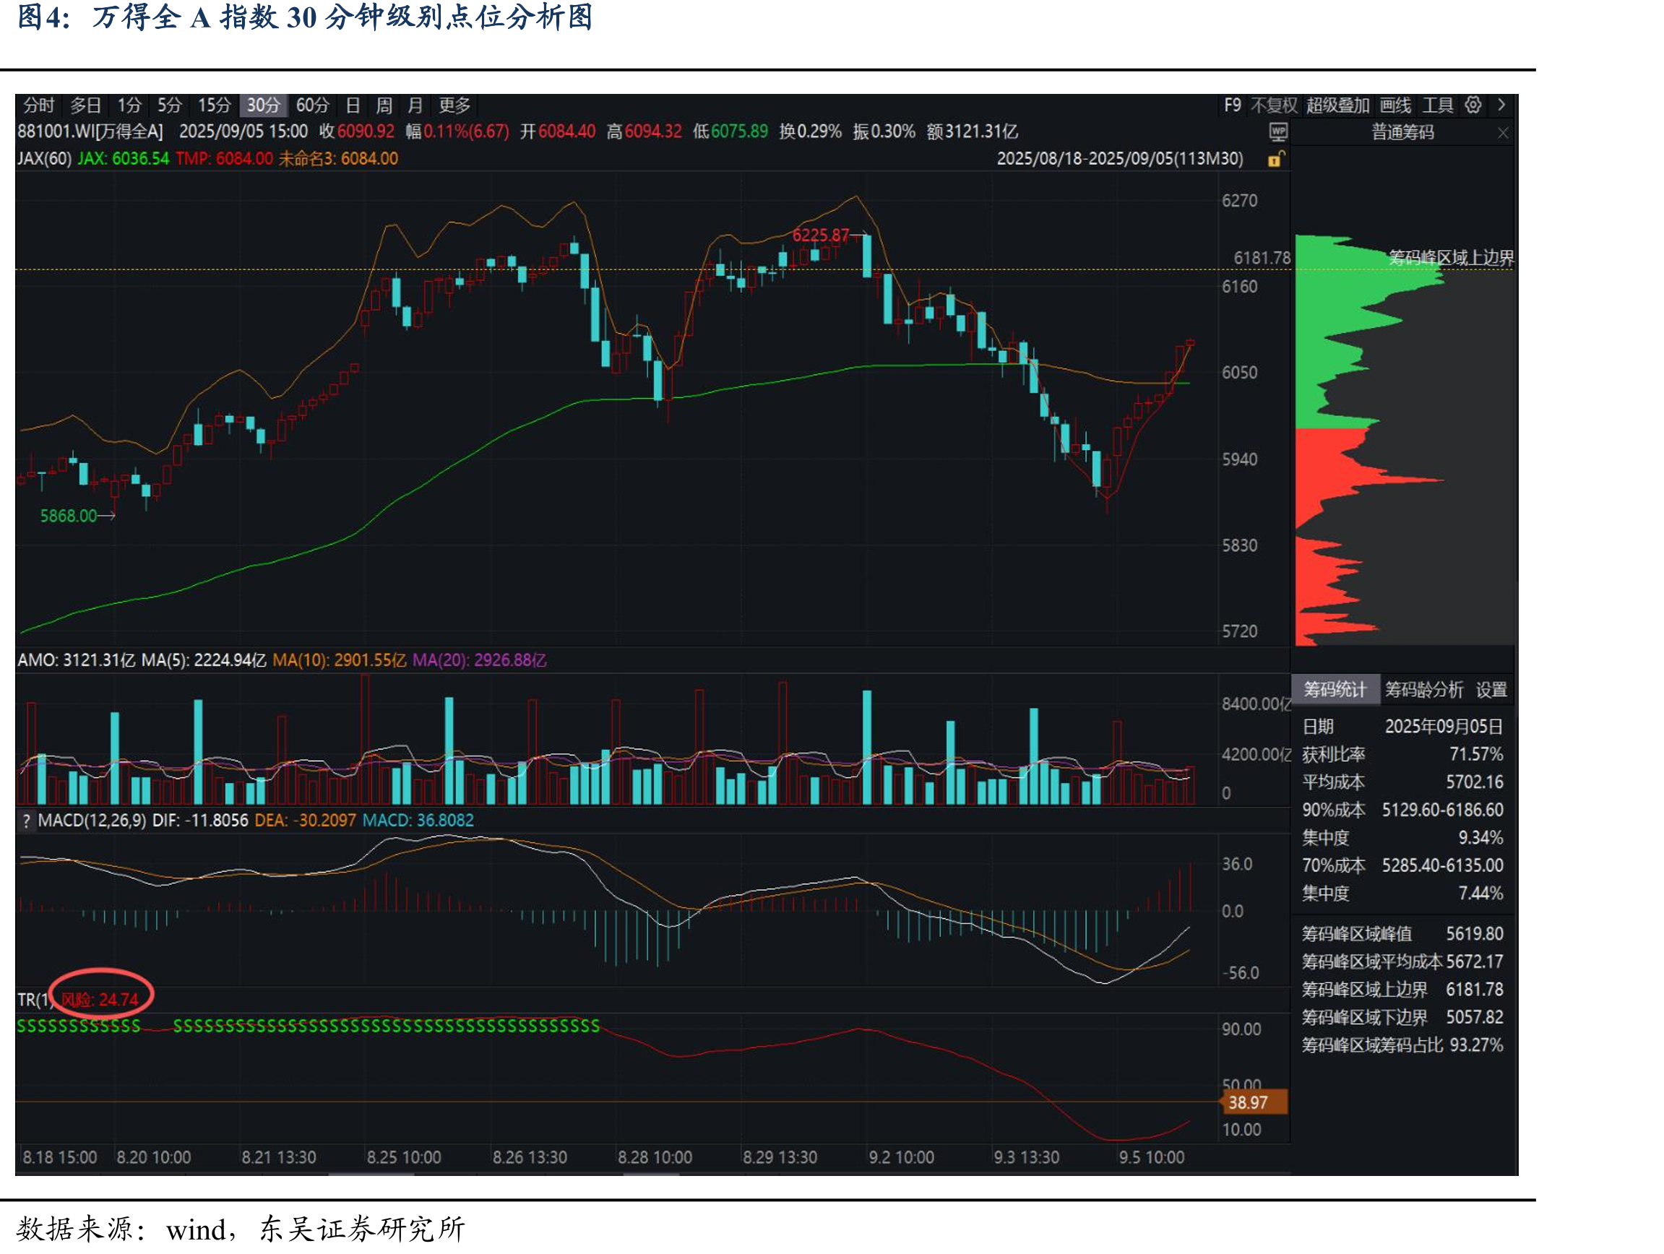Screen dimensions: 1664x1254
Task: Click the WP screen icon above chip panel
Action: click(x=1278, y=132)
